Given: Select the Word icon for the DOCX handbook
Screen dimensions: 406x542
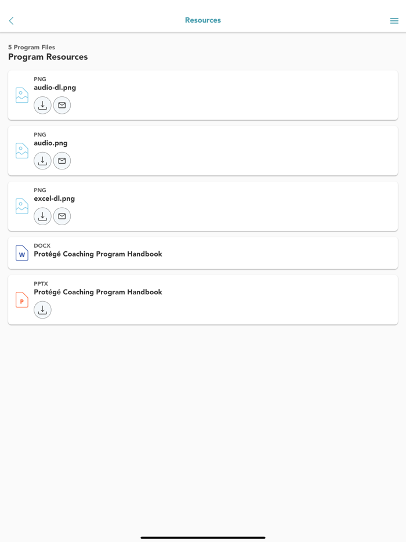Looking at the screenshot, I should [x=21, y=252].
